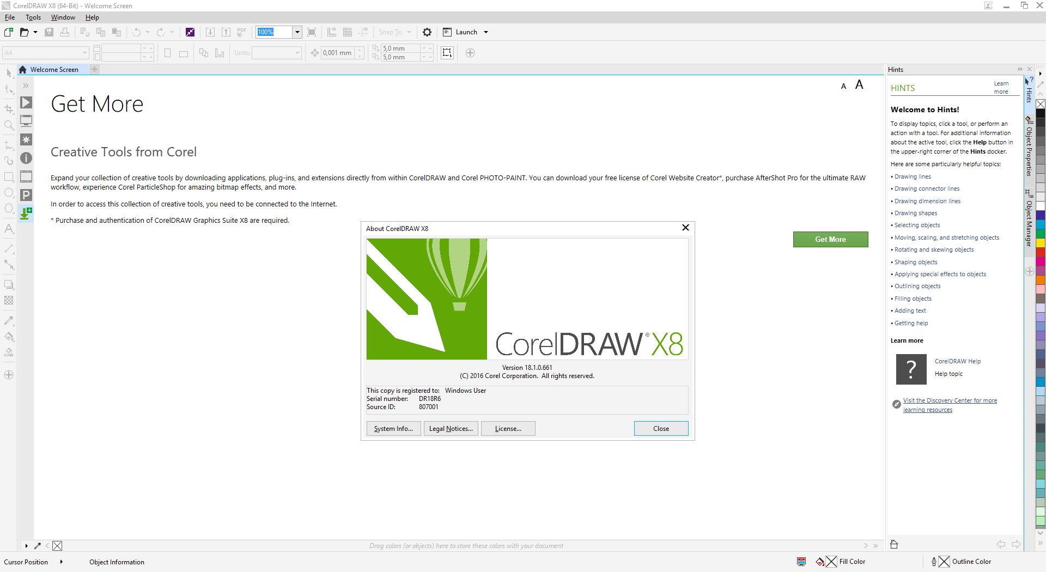1046x572 pixels.
Task: Pick the yellow swatch in color palette
Action: click(1041, 243)
